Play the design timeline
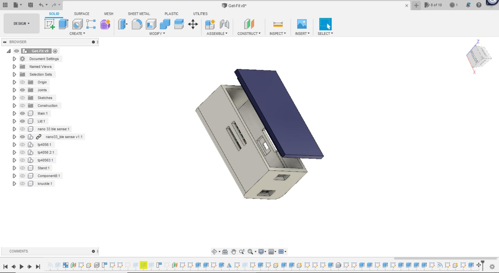 [22, 266]
